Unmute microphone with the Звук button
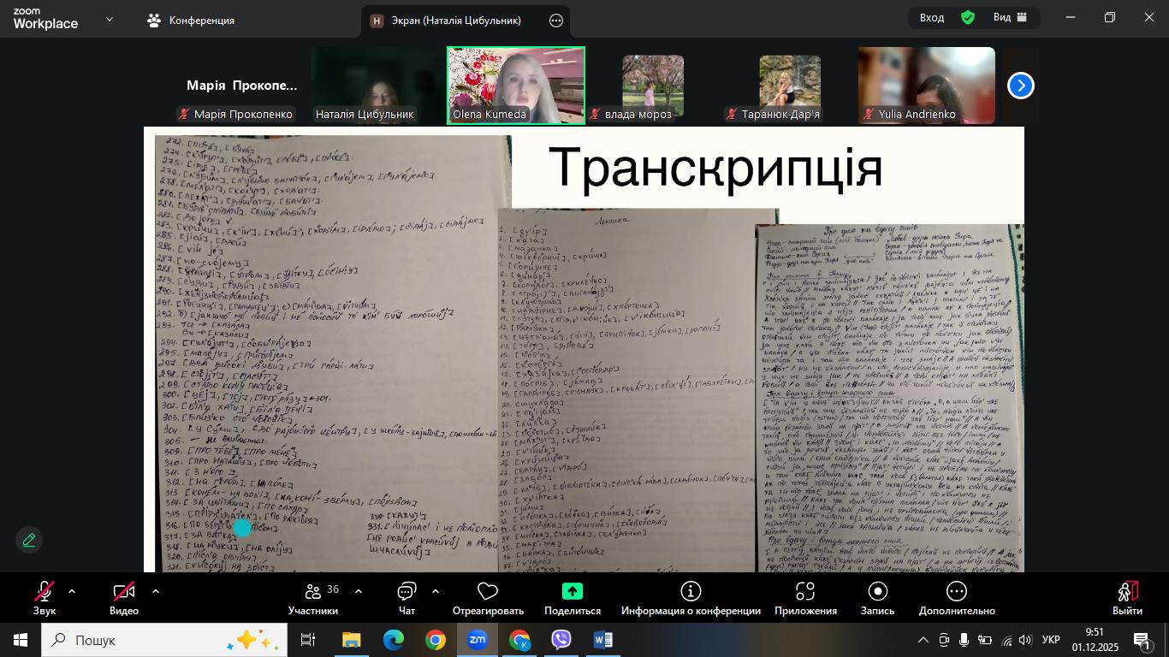The image size is (1169, 657). [45, 597]
